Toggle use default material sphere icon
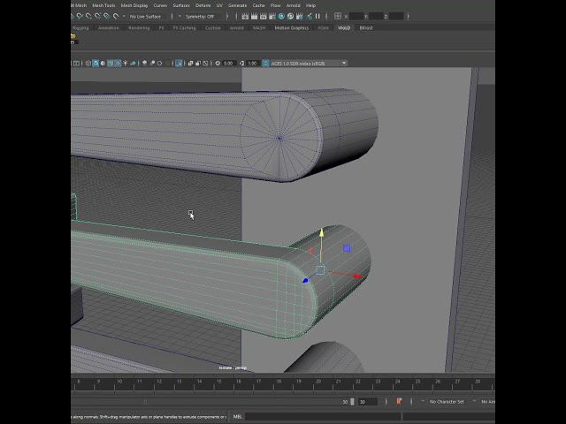The width and height of the screenshot is (566, 424). 103,64
